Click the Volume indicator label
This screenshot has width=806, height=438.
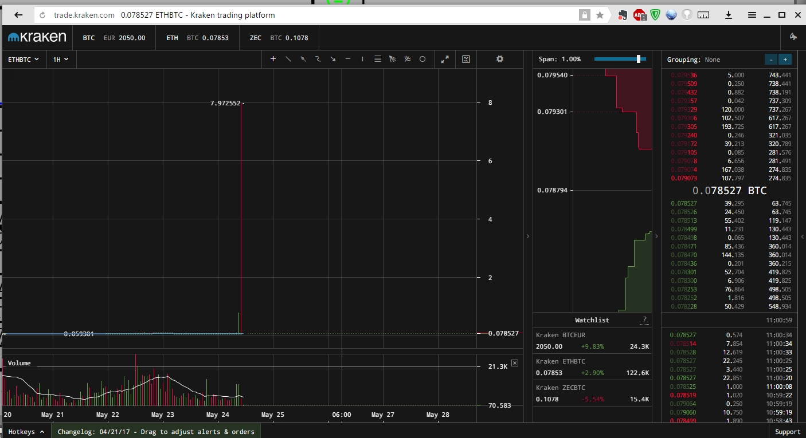point(19,363)
